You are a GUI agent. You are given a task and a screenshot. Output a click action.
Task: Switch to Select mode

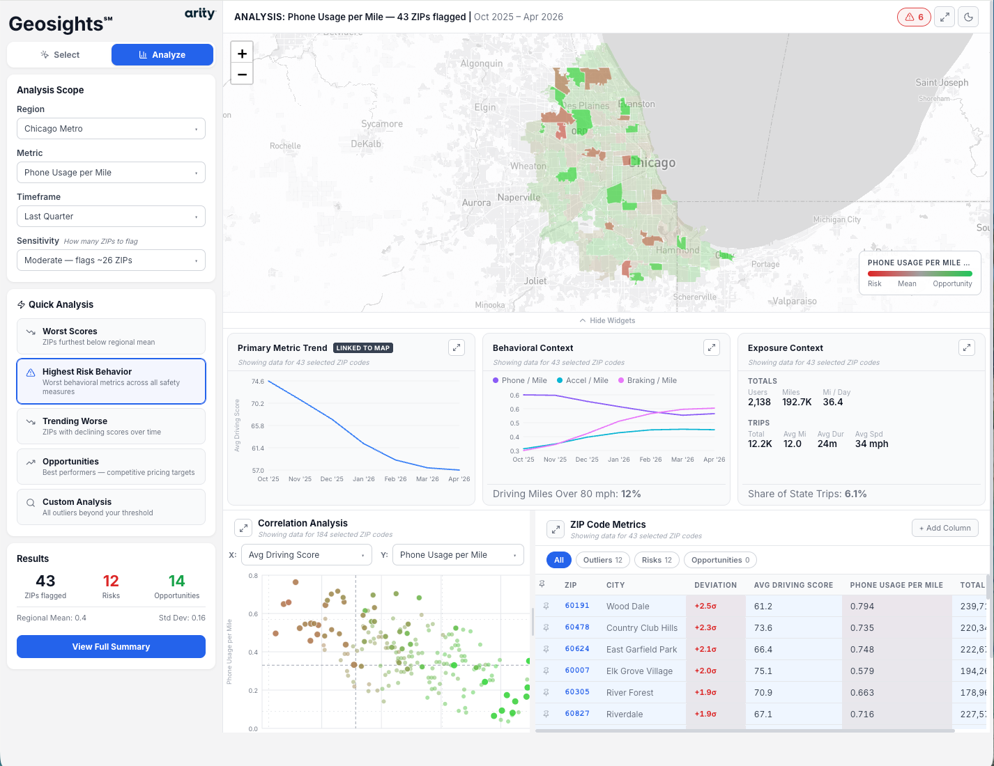tap(59, 54)
